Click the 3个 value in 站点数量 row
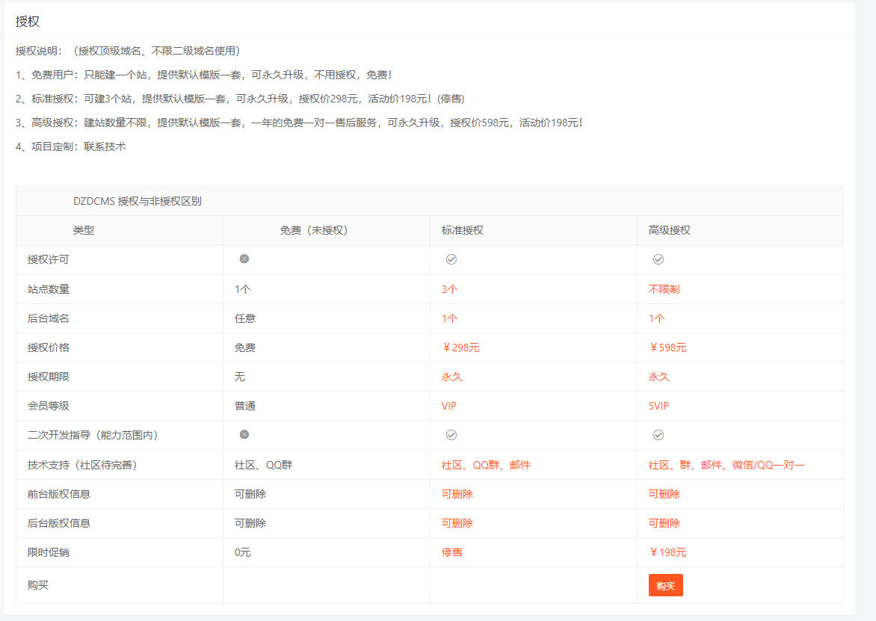This screenshot has width=876, height=621. tap(450, 289)
